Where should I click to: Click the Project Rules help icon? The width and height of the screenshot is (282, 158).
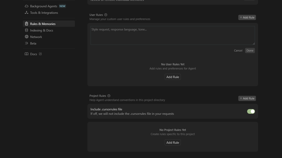[109, 96]
